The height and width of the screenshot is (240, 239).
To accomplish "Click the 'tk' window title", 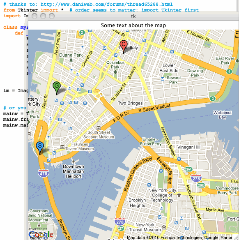I will tap(133, 16).
